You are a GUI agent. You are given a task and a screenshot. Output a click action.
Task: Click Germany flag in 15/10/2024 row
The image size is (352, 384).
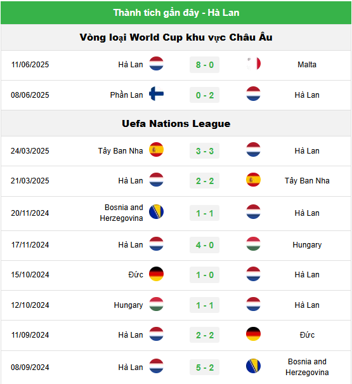tap(156, 274)
